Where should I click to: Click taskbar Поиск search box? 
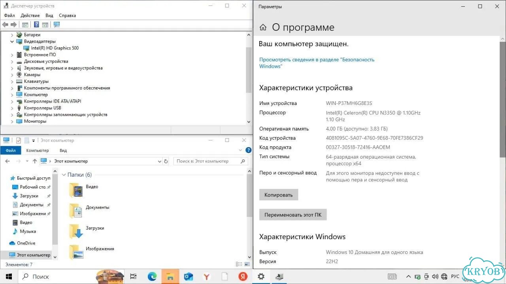coord(71,277)
